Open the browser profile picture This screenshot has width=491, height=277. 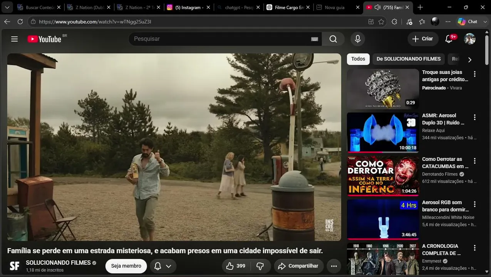pyautogui.click(x=435, y=22)
